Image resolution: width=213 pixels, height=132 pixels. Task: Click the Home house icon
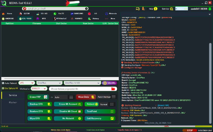point(3,14)
